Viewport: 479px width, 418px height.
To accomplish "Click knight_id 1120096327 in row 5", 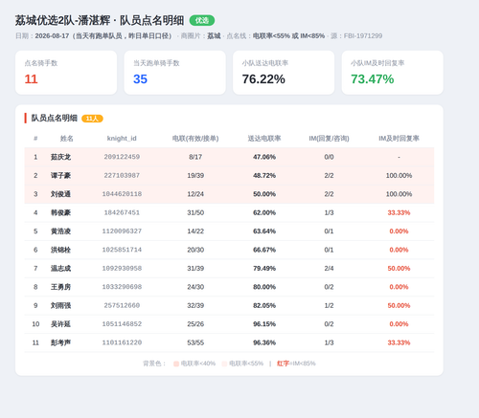I will (x=122, y=231).
